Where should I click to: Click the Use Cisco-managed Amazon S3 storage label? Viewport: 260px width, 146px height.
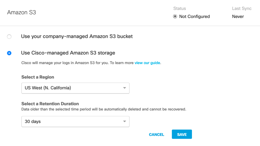pos(68,53)
